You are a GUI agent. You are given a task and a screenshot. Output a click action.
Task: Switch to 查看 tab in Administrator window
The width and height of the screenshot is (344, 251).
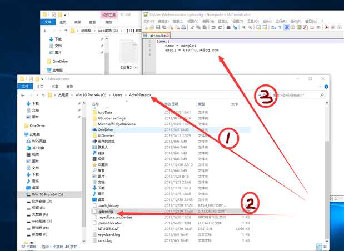[69, 87]
